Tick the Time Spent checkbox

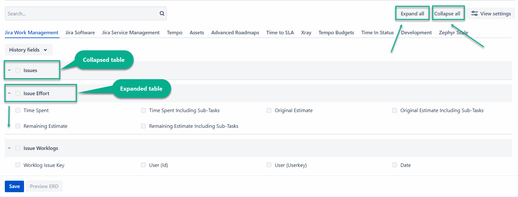point(18,110)
